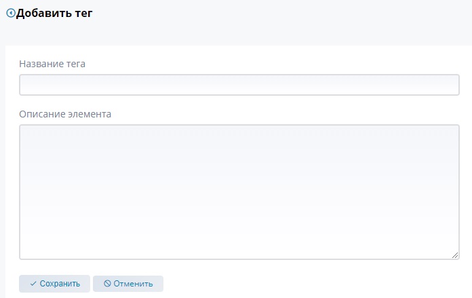Select the Отменить button text
The image size is (472, 298).
point(133,284)
